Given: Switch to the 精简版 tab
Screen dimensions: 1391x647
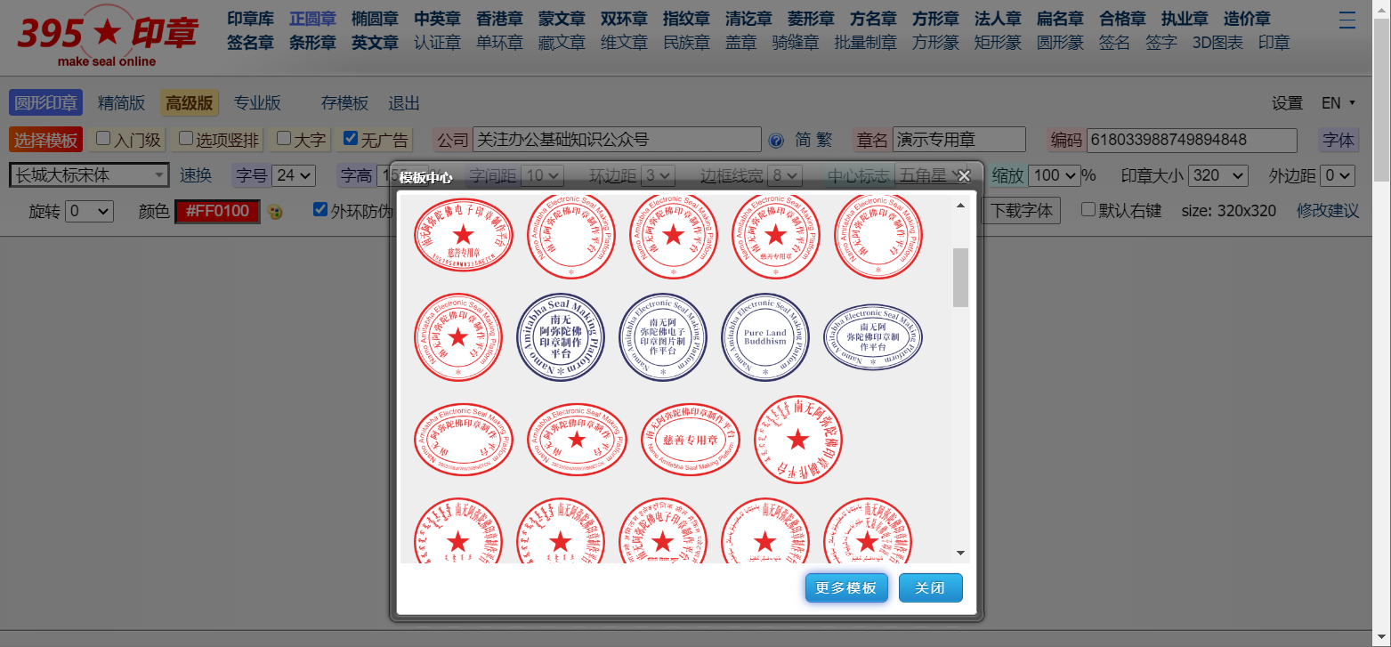Looking at the screenshot, I should 121,103.
